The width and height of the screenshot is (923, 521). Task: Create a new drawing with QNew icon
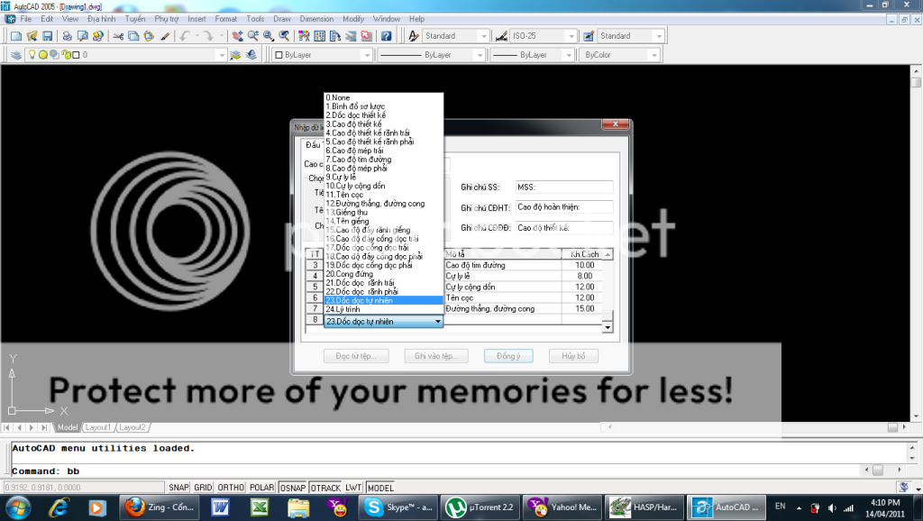click(x=16, y=36)
